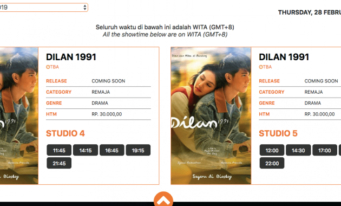Click the DILAN 1991 title above Studio 5

(284, 57)
